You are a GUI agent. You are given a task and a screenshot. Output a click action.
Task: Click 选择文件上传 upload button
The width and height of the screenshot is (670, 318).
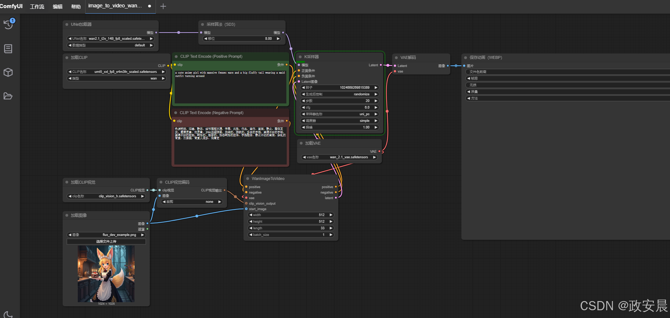(106, 241)
